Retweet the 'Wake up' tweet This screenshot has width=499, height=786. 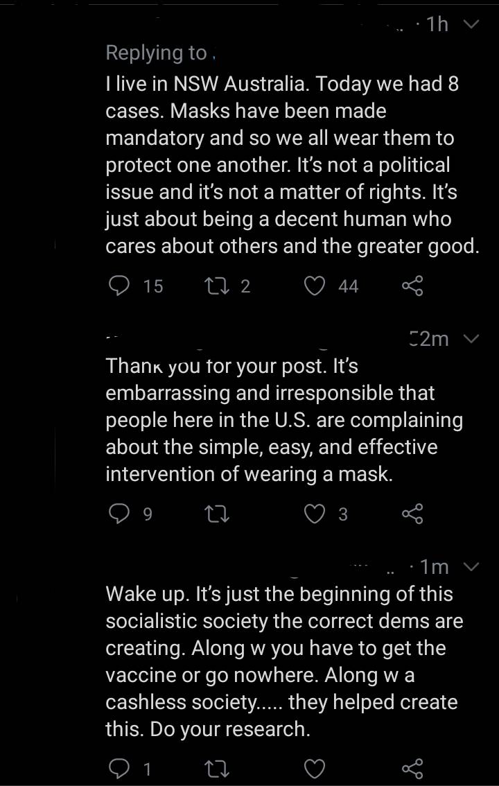(218, 768)
